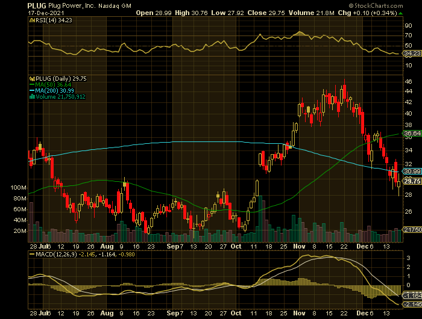The image size is (422, 319).
Task: Click the High 30.76 value
Action: tap(191, 13)
